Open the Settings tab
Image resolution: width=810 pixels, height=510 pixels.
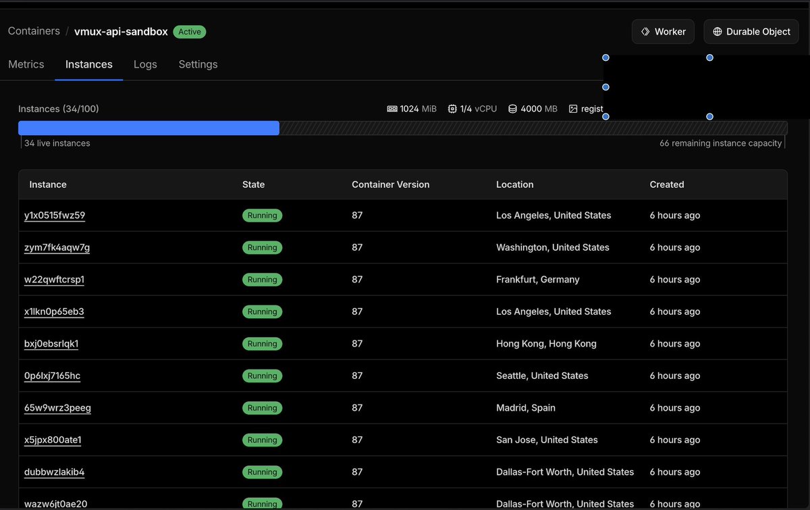pyautogui.click(x=198, y=64)
